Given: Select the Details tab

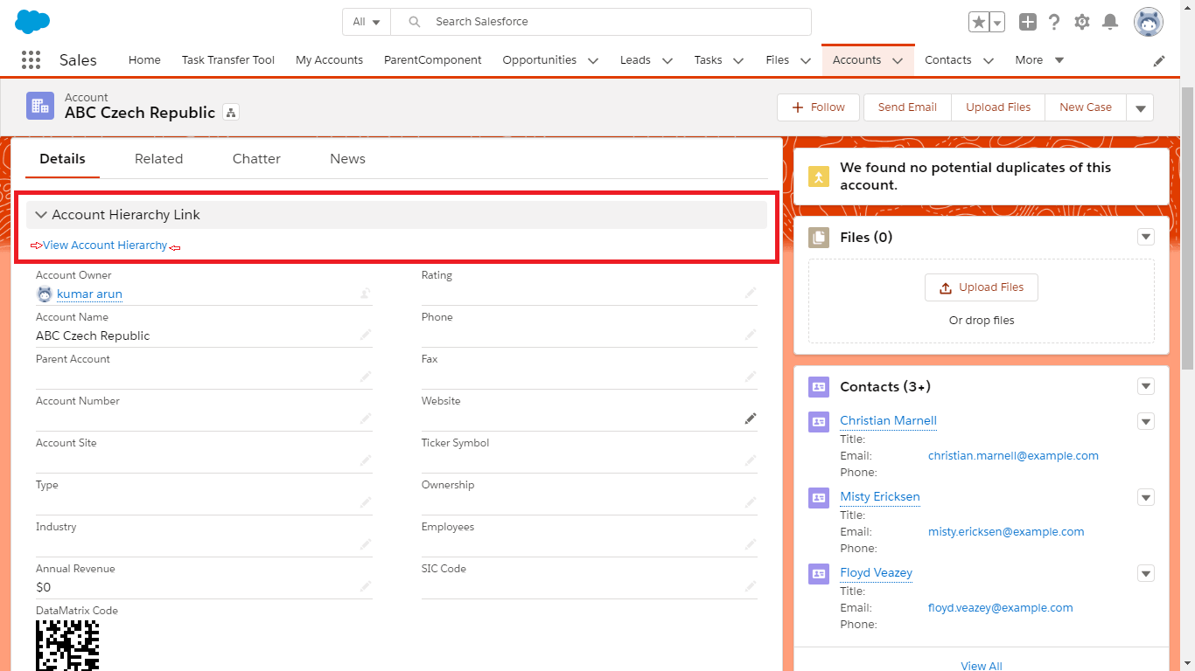Looking at the screenshot, I should tap(62, 159).
